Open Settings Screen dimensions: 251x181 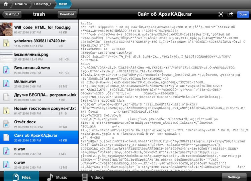234,177
